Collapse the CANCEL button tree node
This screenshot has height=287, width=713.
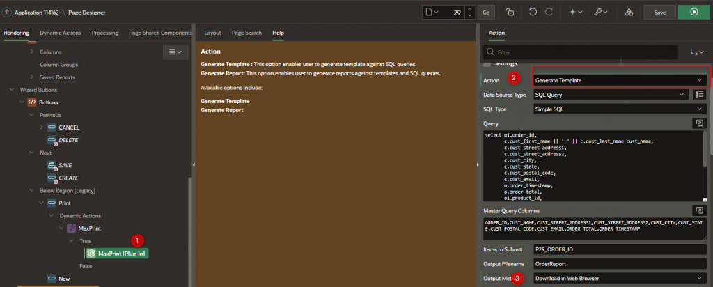pyautogui.click(x=42, y=127)
